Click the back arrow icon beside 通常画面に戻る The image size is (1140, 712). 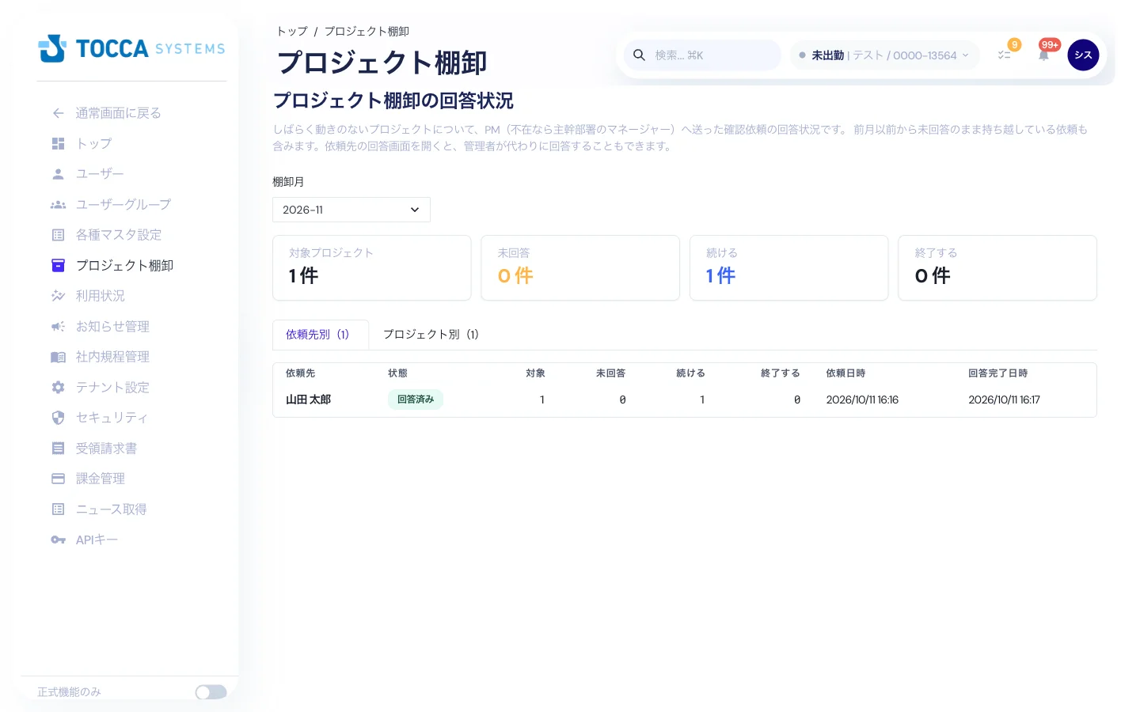58,113
